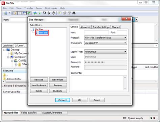Click the Rename button

(x=58, y=85)
